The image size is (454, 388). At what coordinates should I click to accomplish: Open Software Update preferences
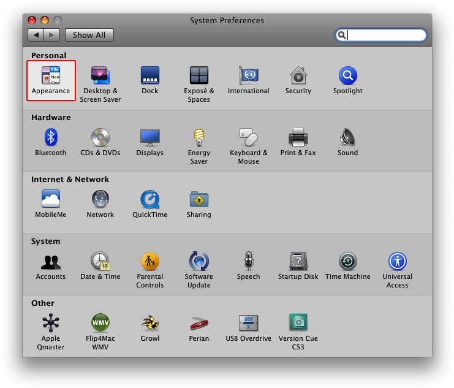coord(199,270)
